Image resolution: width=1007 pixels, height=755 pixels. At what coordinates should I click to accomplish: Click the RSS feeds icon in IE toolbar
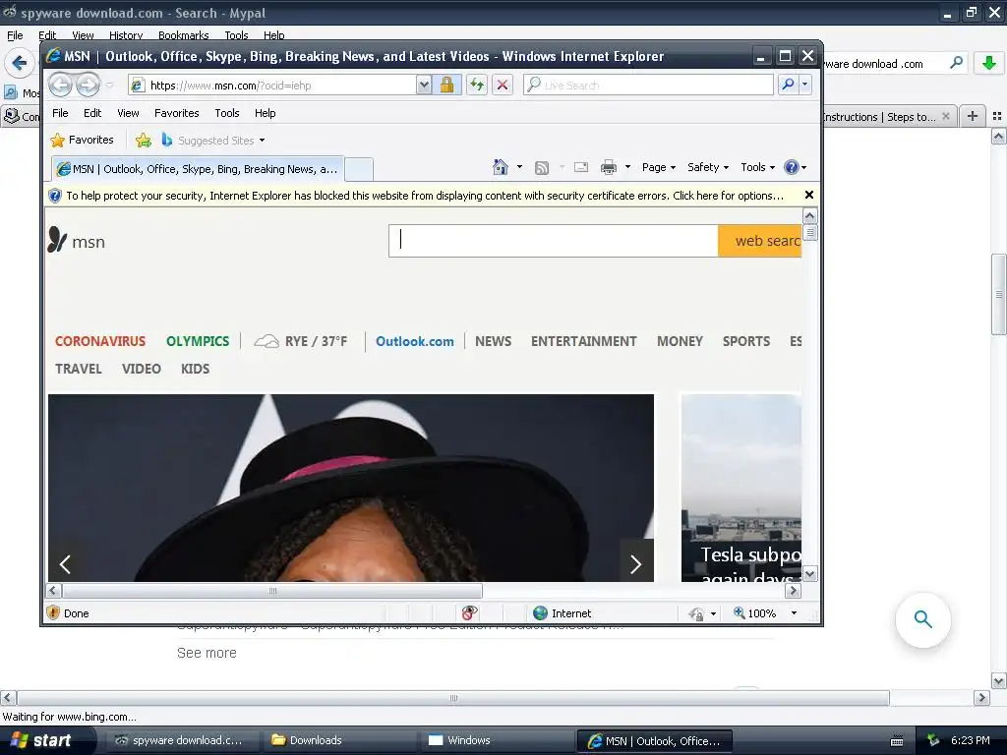[x=542, y=167]
